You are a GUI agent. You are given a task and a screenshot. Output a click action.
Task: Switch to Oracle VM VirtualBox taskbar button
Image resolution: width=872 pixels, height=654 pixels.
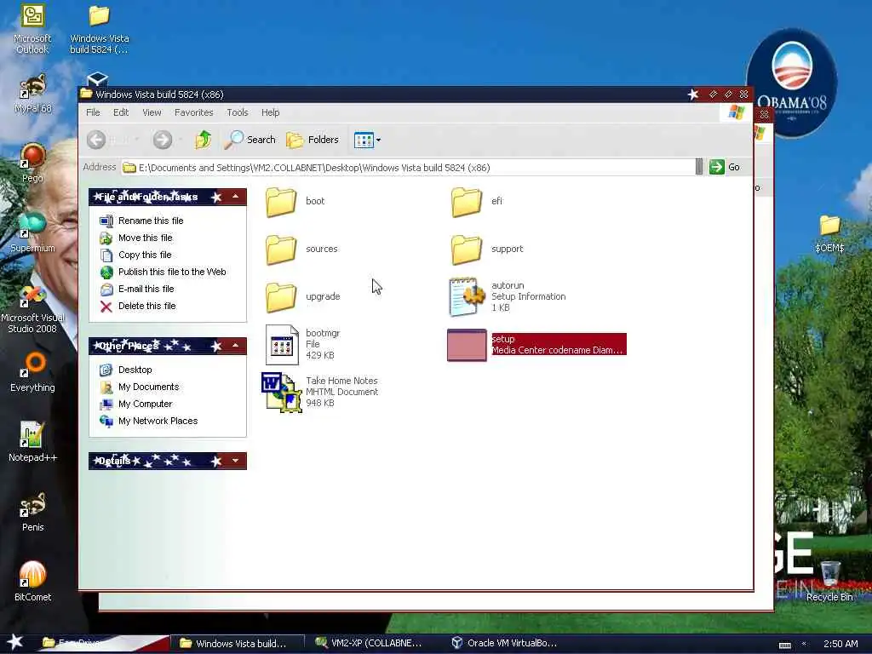pyautogui.click(x=504, y=644)
